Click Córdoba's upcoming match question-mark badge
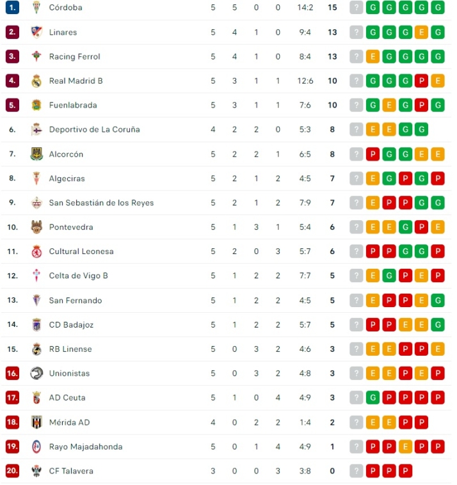The image size is (457, 485). point(357,8)
